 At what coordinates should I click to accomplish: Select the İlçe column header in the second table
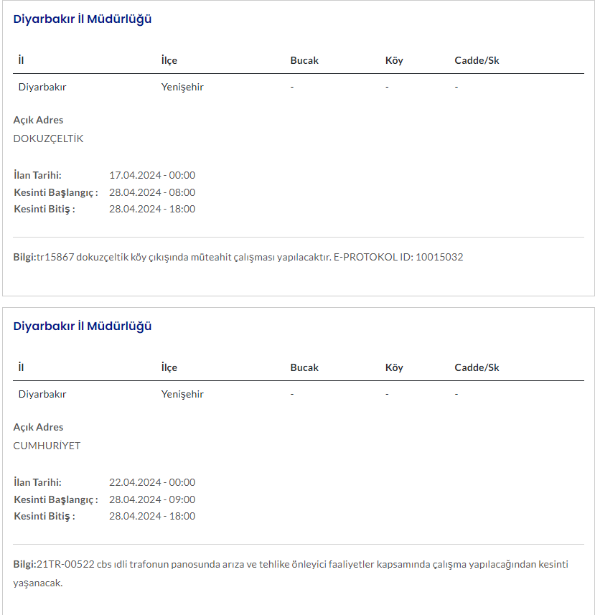pyautogui.click(x=169, y=367)
